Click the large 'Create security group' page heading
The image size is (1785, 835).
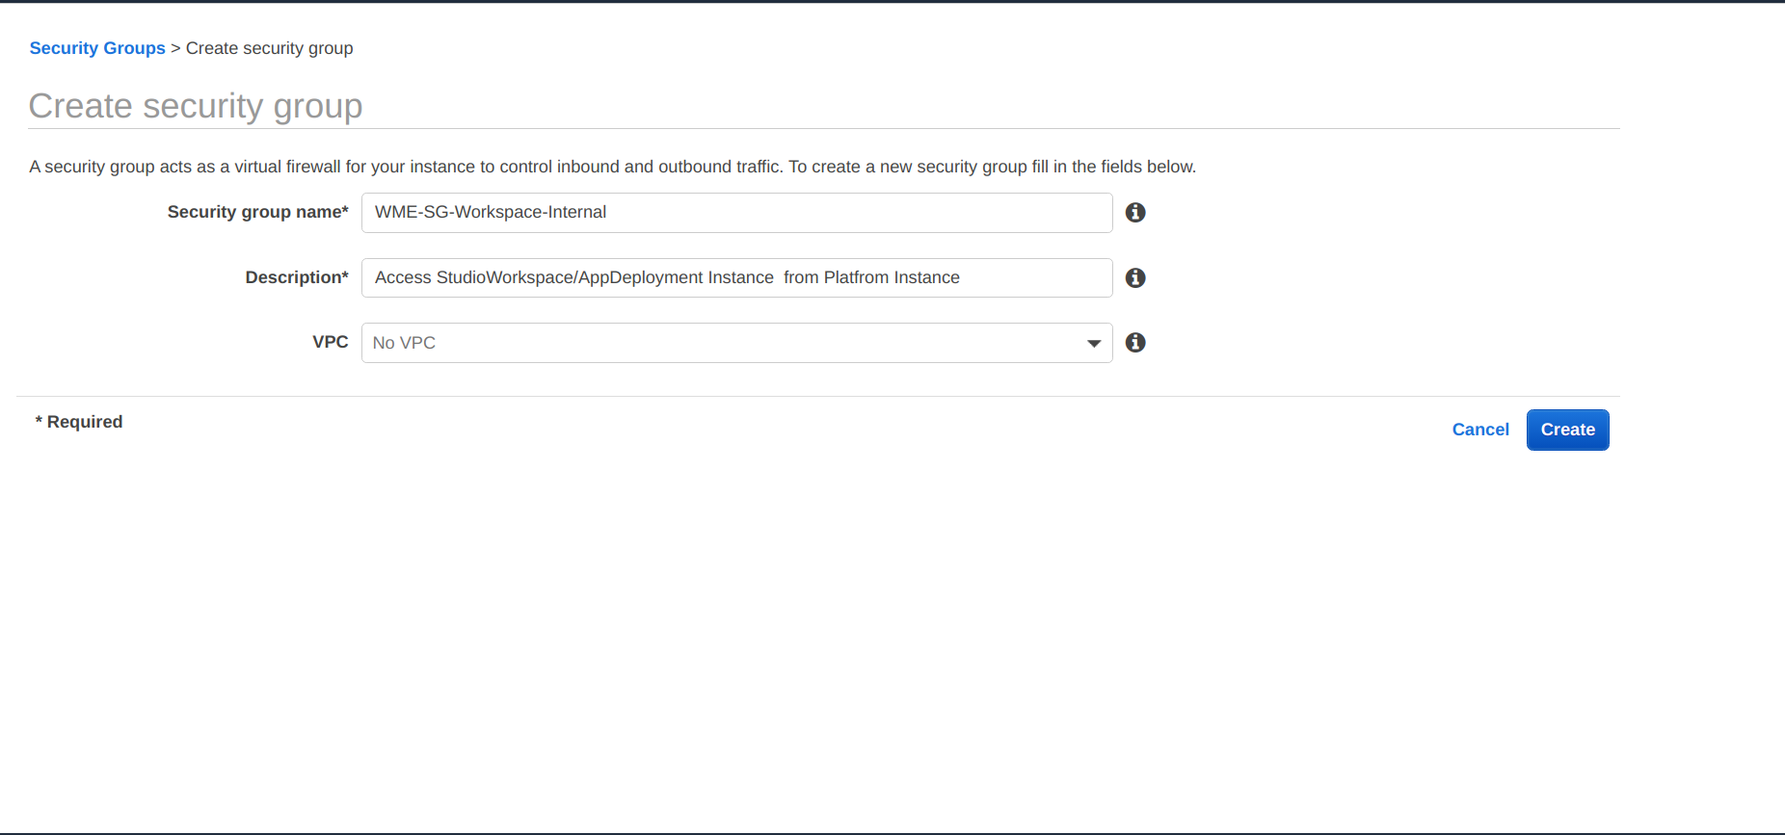coord(196,106)
